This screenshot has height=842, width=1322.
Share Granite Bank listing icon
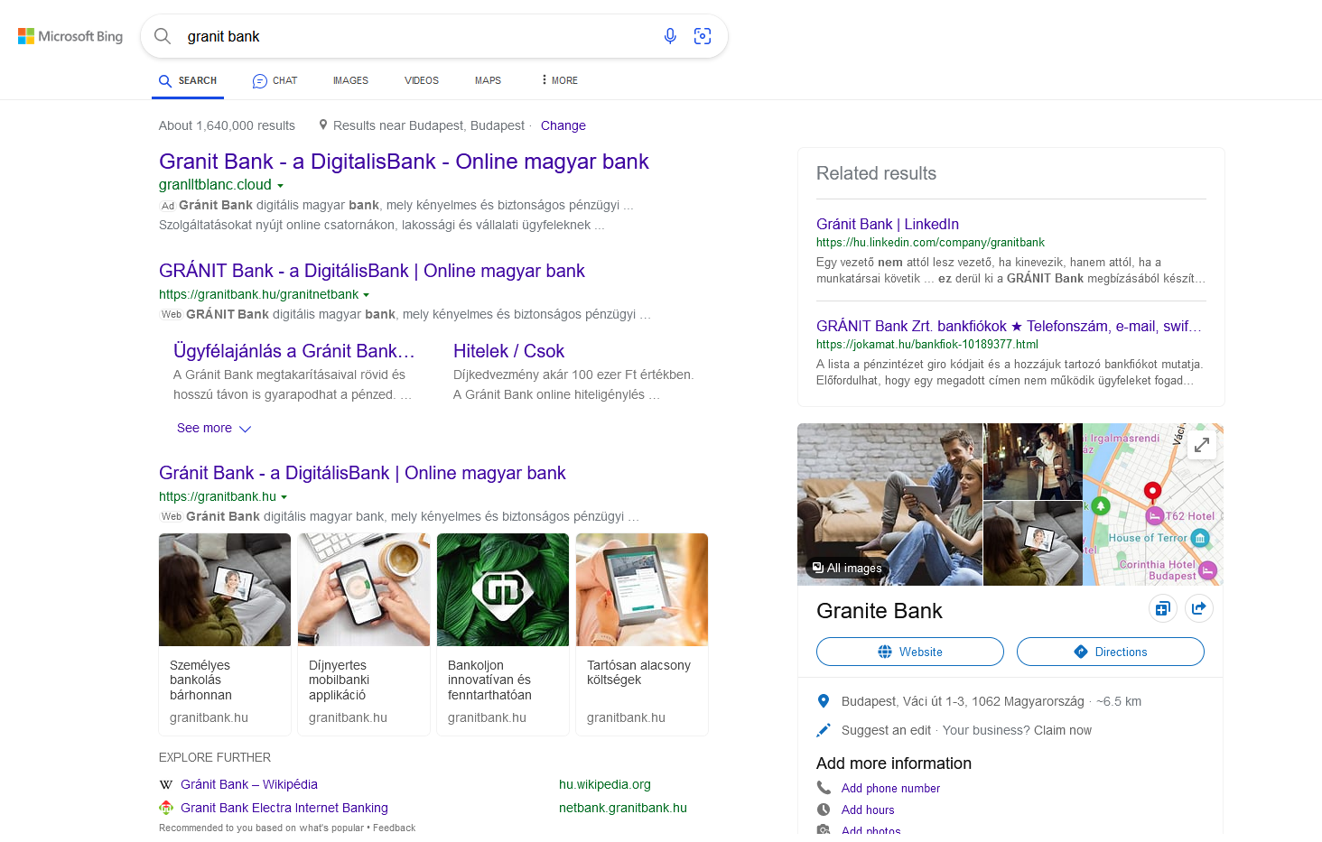click(1199, 608)
